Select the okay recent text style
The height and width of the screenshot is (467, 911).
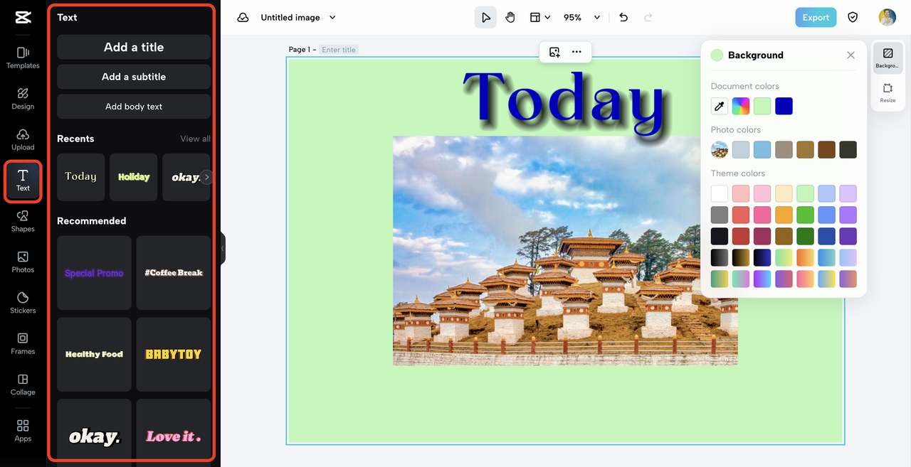coord(182,177)
